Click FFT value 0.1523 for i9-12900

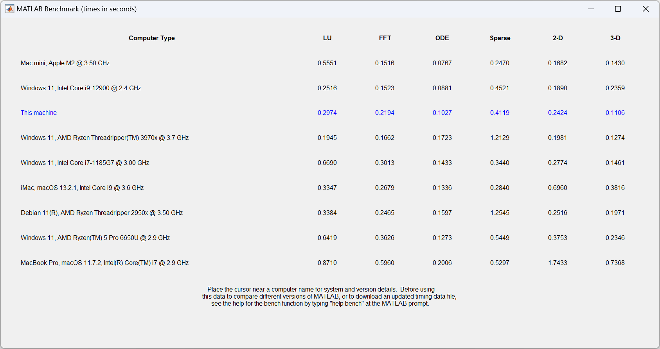(x=385, y=88)
